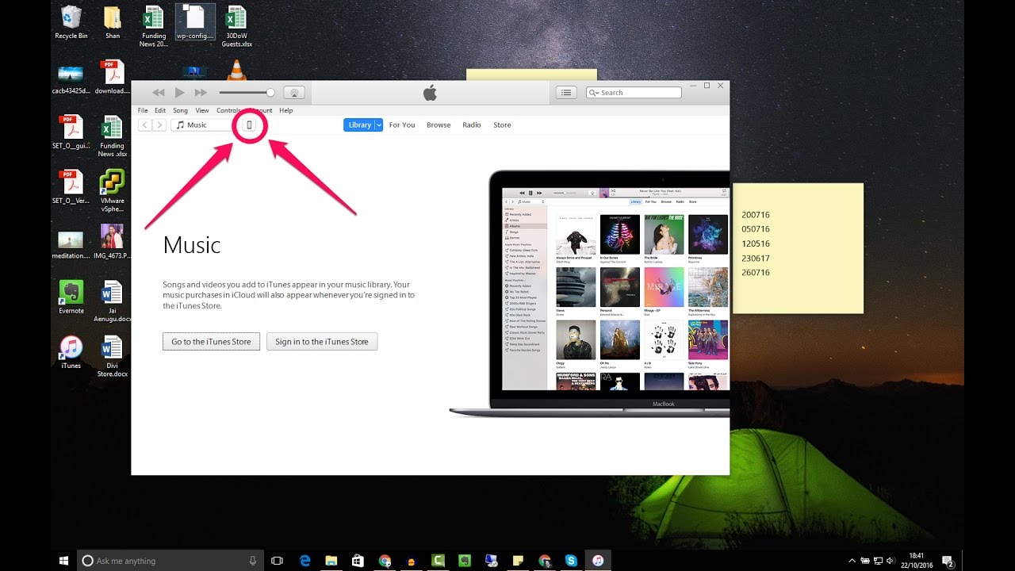Switch to the Store tab
This screenshot has width=1015, height=571.
[x=502, y=125]
